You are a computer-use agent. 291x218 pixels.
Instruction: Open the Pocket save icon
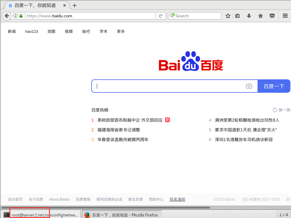(272, 16)
